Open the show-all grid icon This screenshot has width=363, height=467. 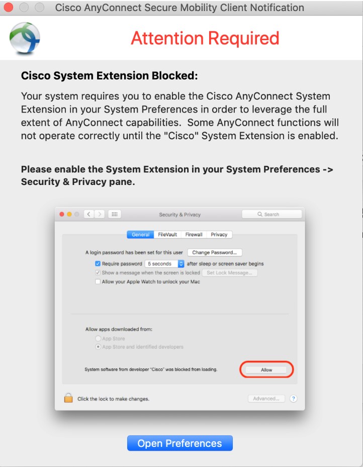point(115,214)
